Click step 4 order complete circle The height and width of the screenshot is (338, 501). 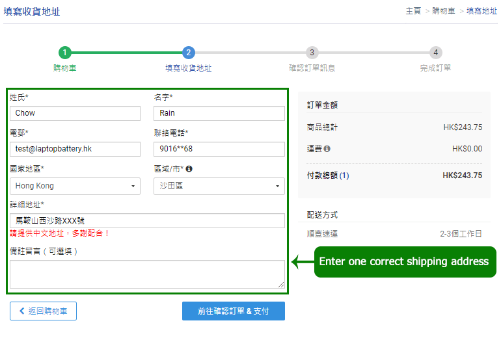pyautogui.click(x=435, y=53)
